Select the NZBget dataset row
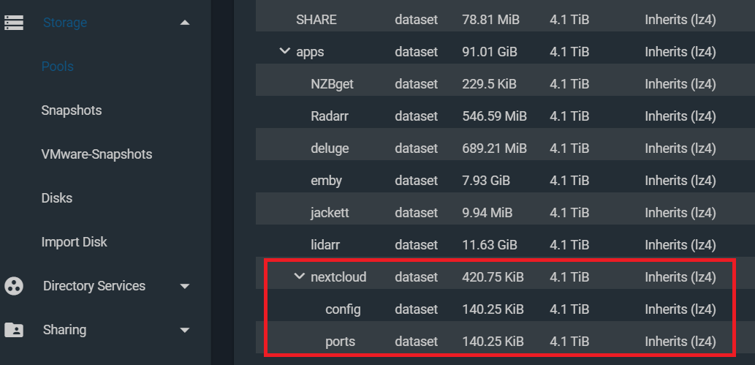Viewport: 755px width, 365px height. tap(505, 84)
